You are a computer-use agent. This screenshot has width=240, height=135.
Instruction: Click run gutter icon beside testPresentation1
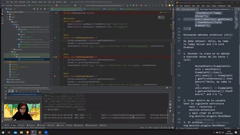click(55, 37)
